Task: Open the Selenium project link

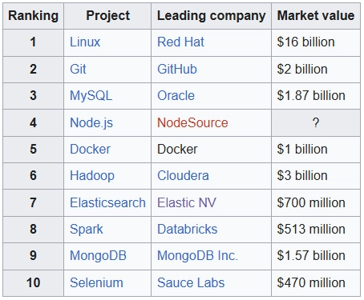Action: (96, 283)
